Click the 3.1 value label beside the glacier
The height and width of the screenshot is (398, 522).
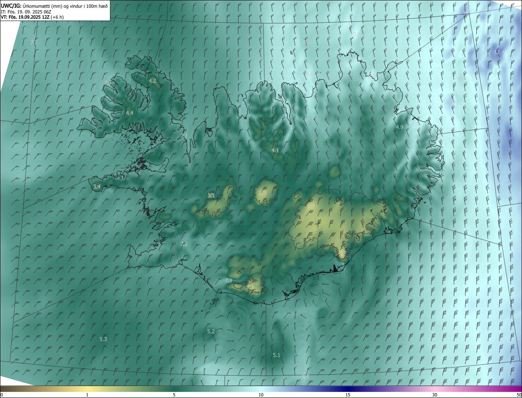[x=211, y=196]
